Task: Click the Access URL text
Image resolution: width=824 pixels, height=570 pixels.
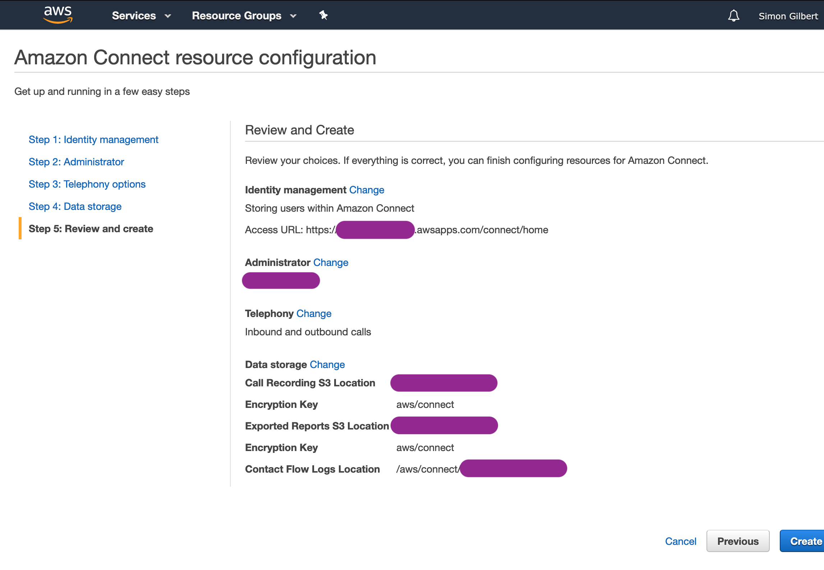Action: (x=396, y=230)
